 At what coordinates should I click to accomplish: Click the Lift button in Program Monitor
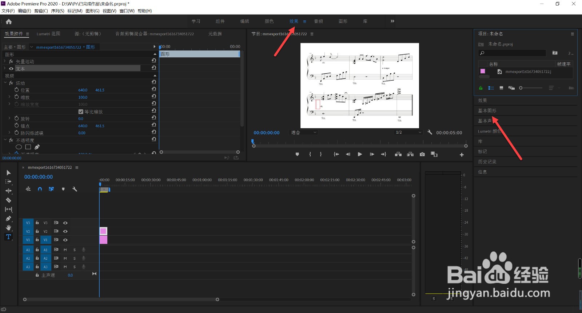point(398,154)
